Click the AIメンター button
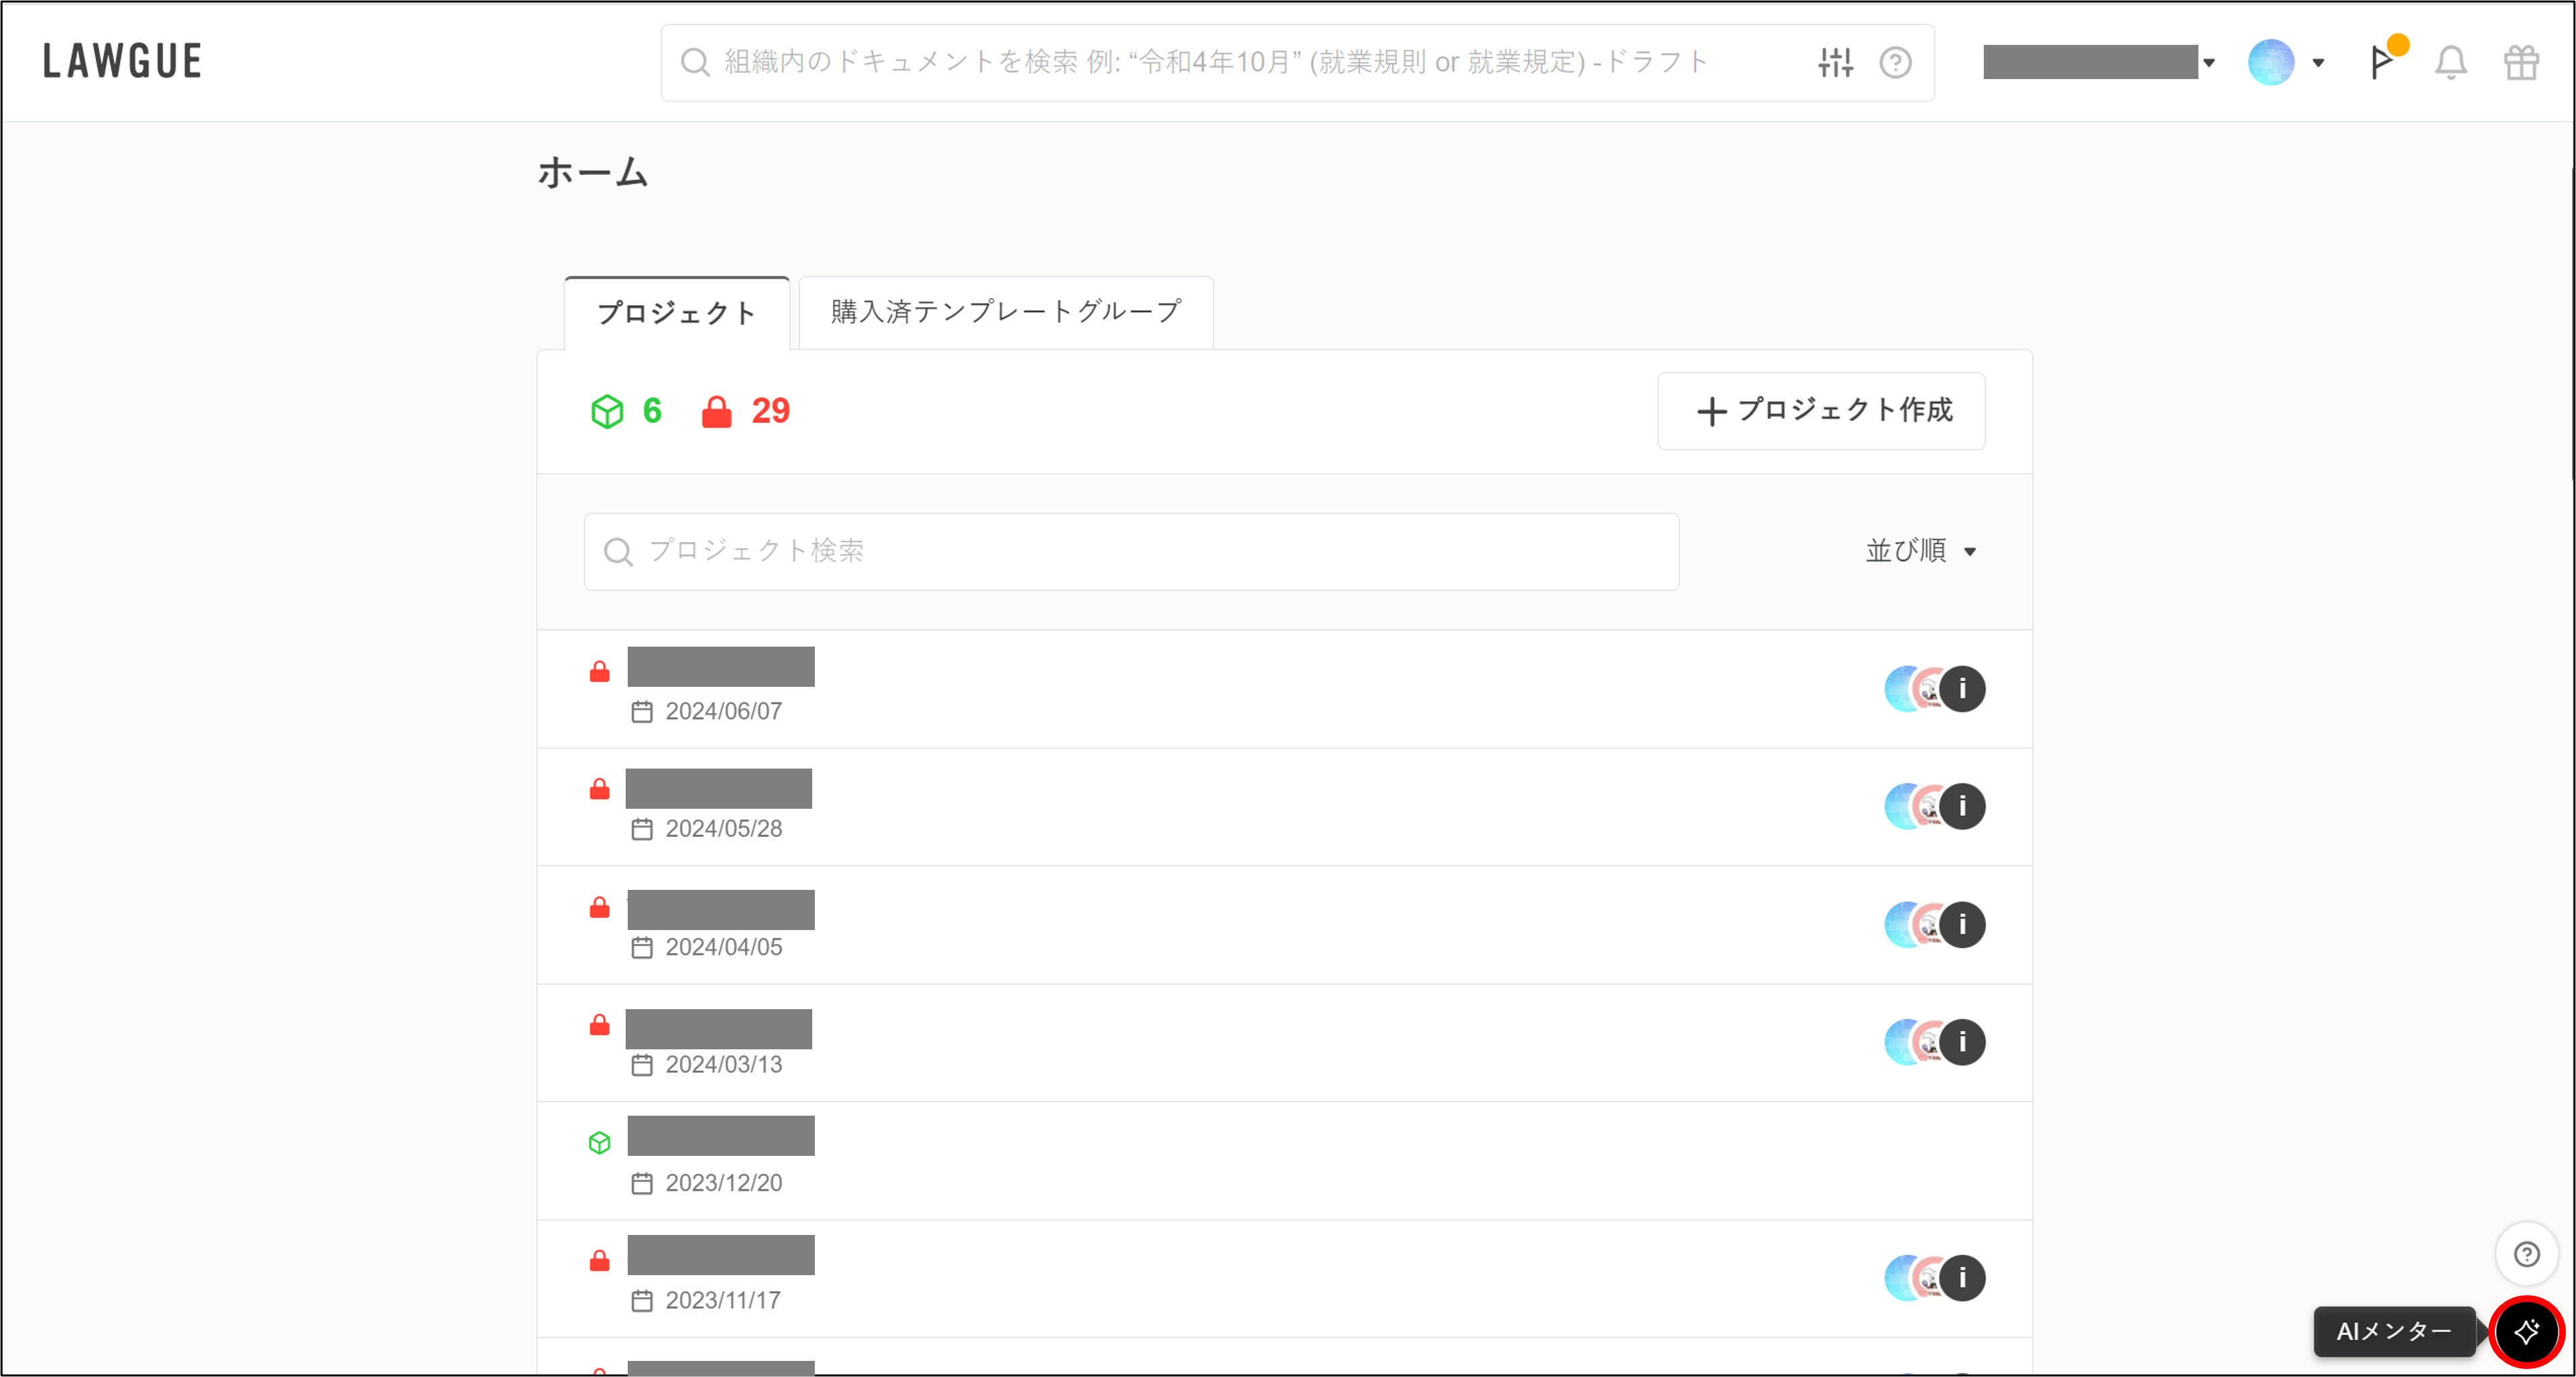Screen dimensions: 2576x1377 [x=2394, y=1332]
